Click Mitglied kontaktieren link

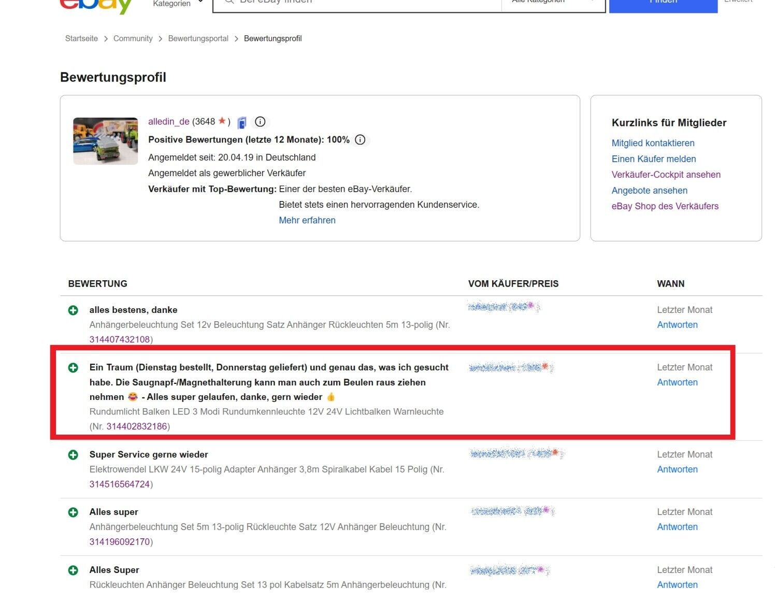click(653, 143)
